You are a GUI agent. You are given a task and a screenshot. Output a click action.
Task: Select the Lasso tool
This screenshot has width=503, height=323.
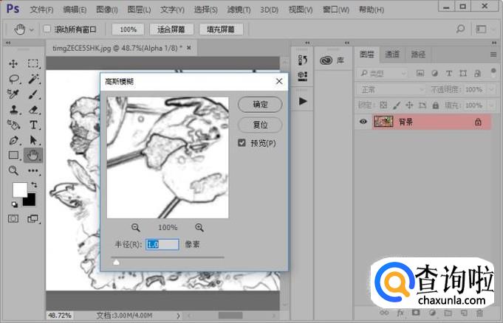(x=13, y=79)
